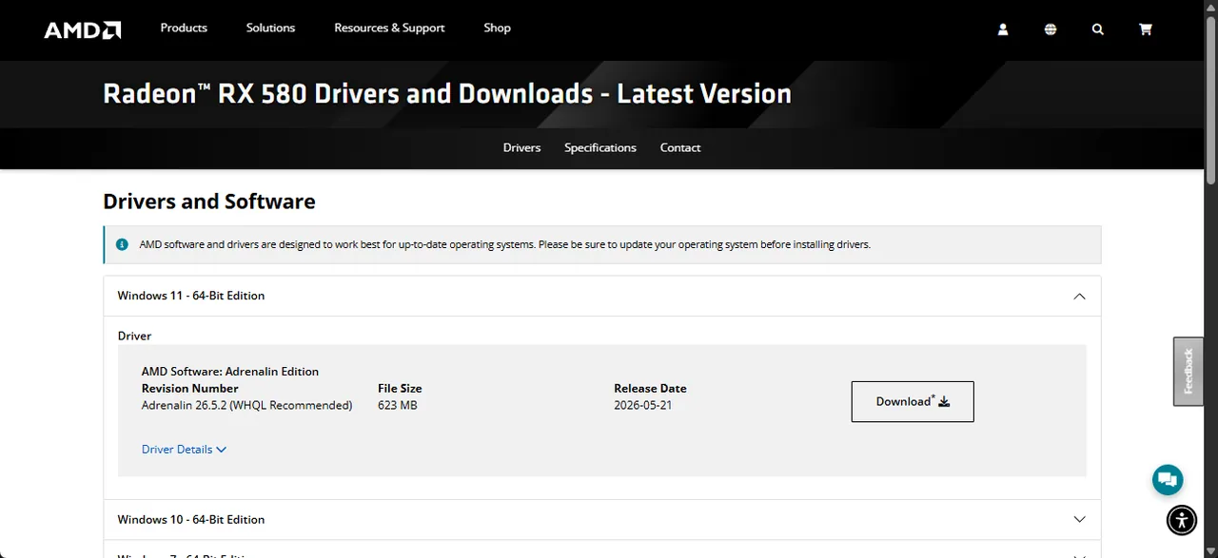Open the accessibility options icon
Viewport: 1218px width, 558px height.
coord(1182,520)
